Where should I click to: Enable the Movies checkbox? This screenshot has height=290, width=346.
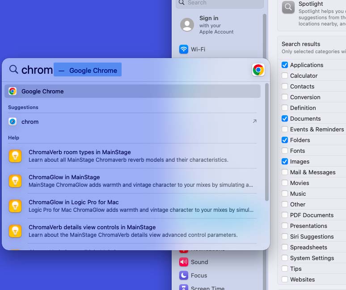coord(285,183)
